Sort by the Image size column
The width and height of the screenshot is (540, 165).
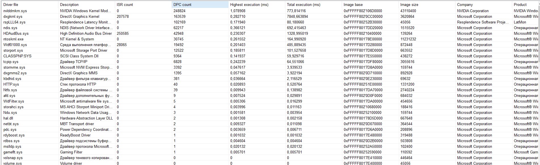point(409,5)
